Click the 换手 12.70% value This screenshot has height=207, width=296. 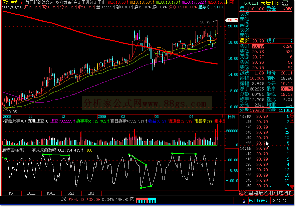click(x=257, y=99)
